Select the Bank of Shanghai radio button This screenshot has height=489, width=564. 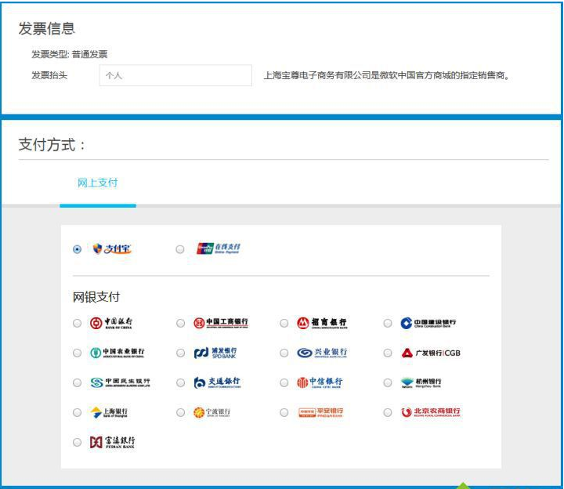tap(77, 413)
